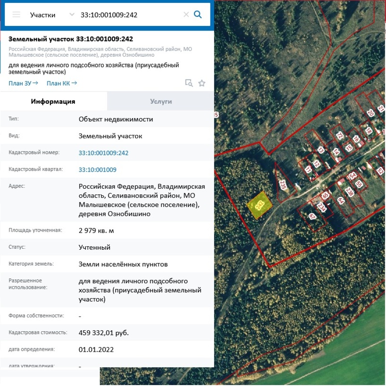Click parcel 238 label on map
The height and width of the screenshot is (387, 386).
click(x=349, y=192)
